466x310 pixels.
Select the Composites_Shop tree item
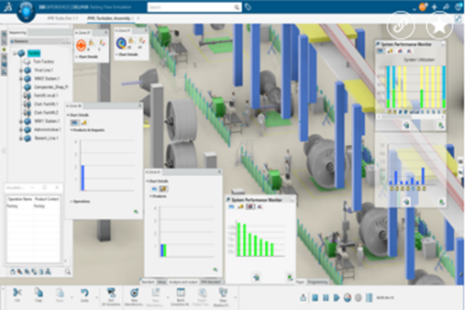pyautogui.click(x=47, y=87)
